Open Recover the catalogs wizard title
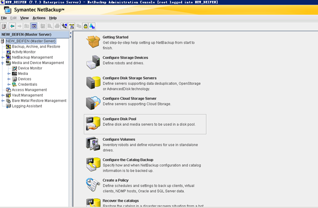Viewport: 318px width, 208px height. pyautogui.click(x=121, y=201)
